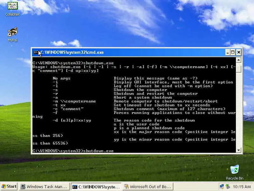Close the cmd.exe window

pos(239,52)
